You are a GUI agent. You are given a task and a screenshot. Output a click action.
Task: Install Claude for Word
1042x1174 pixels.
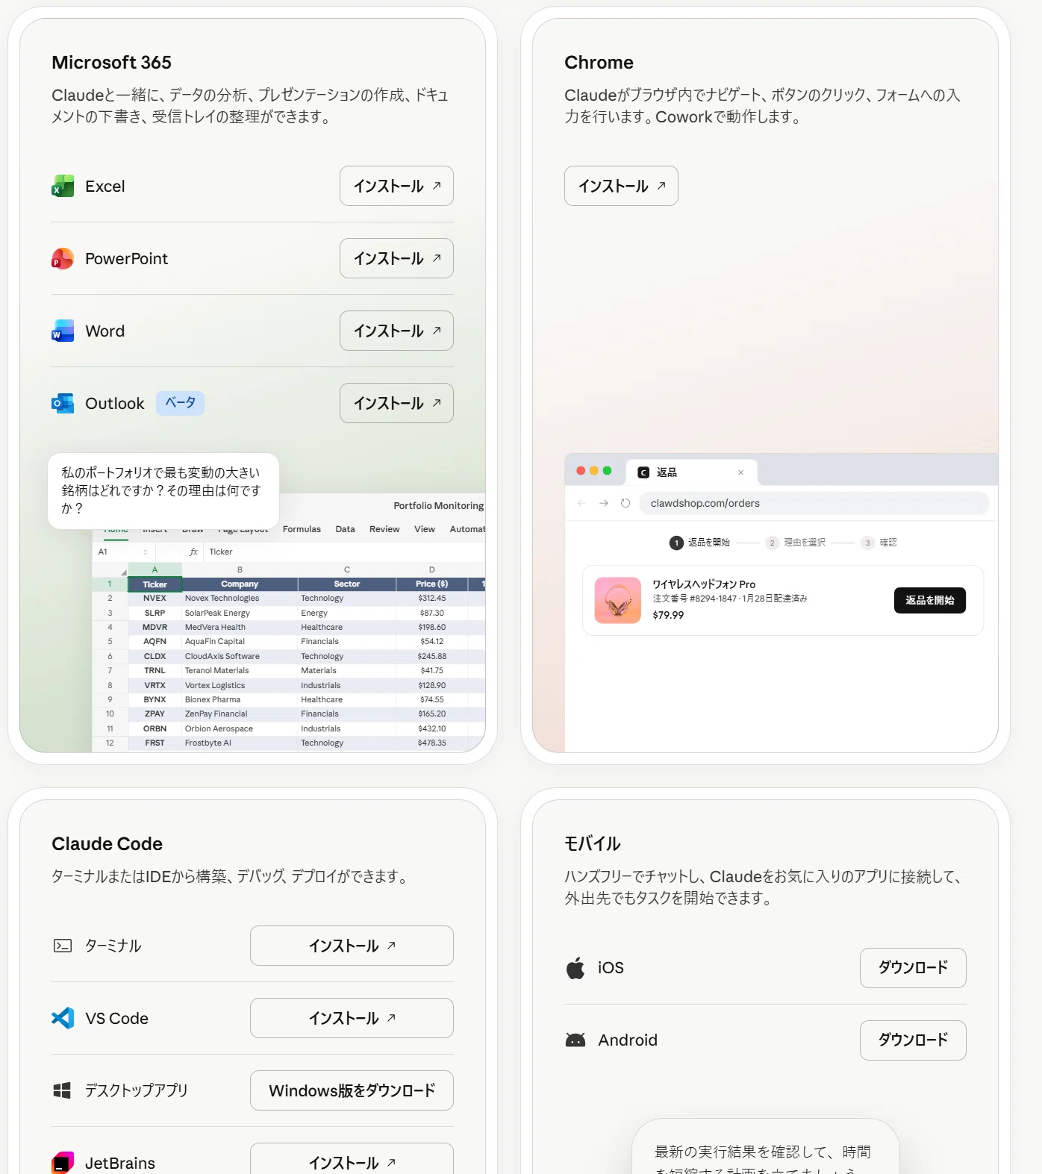coord(396,331)
